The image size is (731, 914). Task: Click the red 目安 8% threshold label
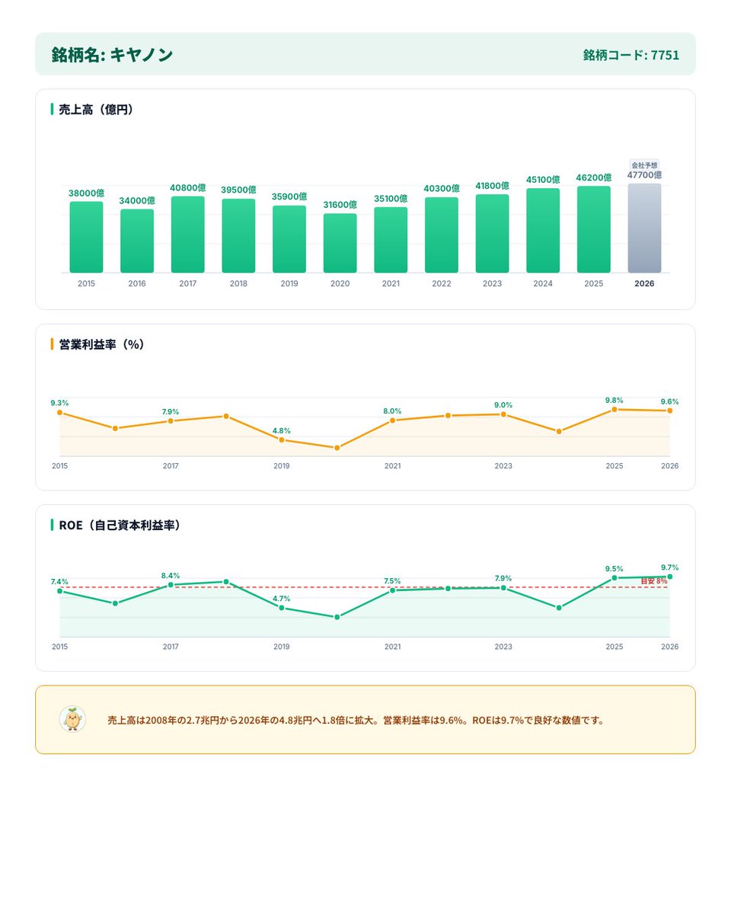tap(653, 581)
